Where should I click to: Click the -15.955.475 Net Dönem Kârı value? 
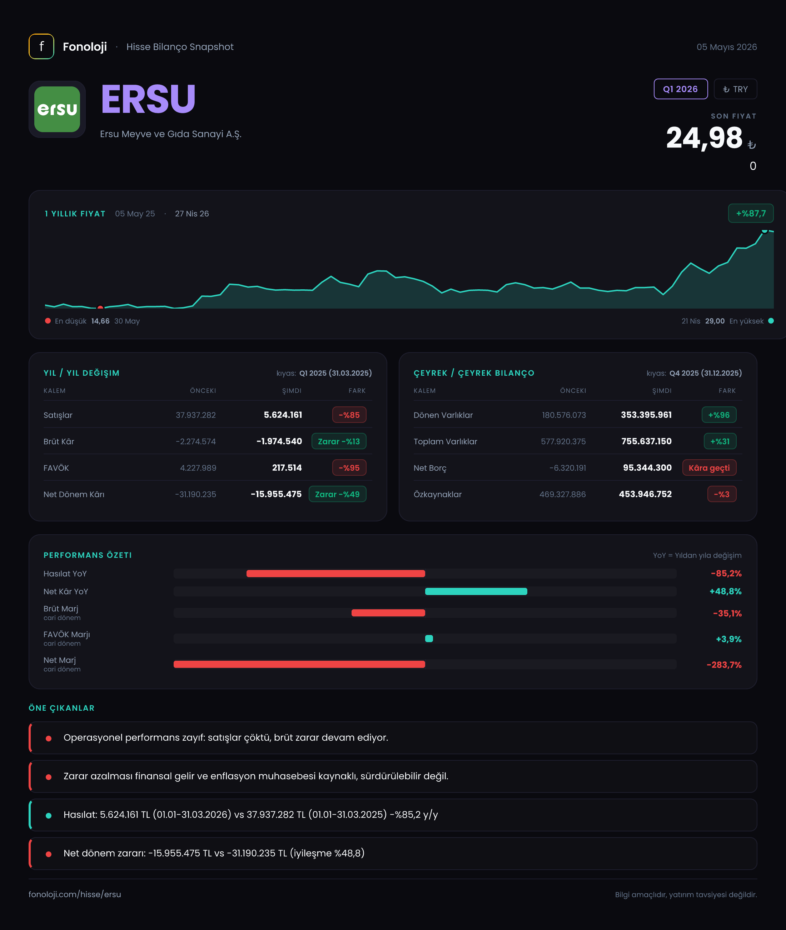click(x=276, y=494)
